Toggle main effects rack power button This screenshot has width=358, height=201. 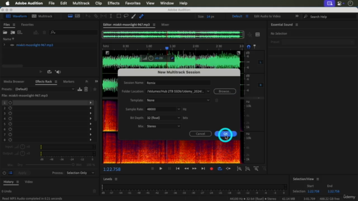point(4,173)
